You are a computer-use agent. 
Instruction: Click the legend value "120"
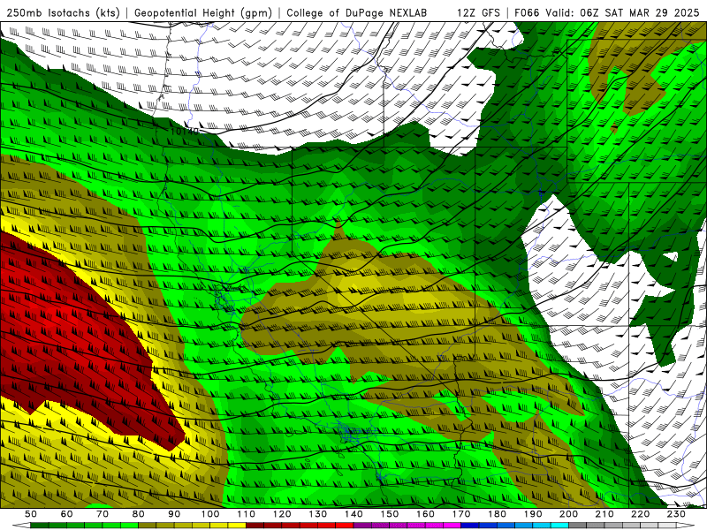pos(282,514)
